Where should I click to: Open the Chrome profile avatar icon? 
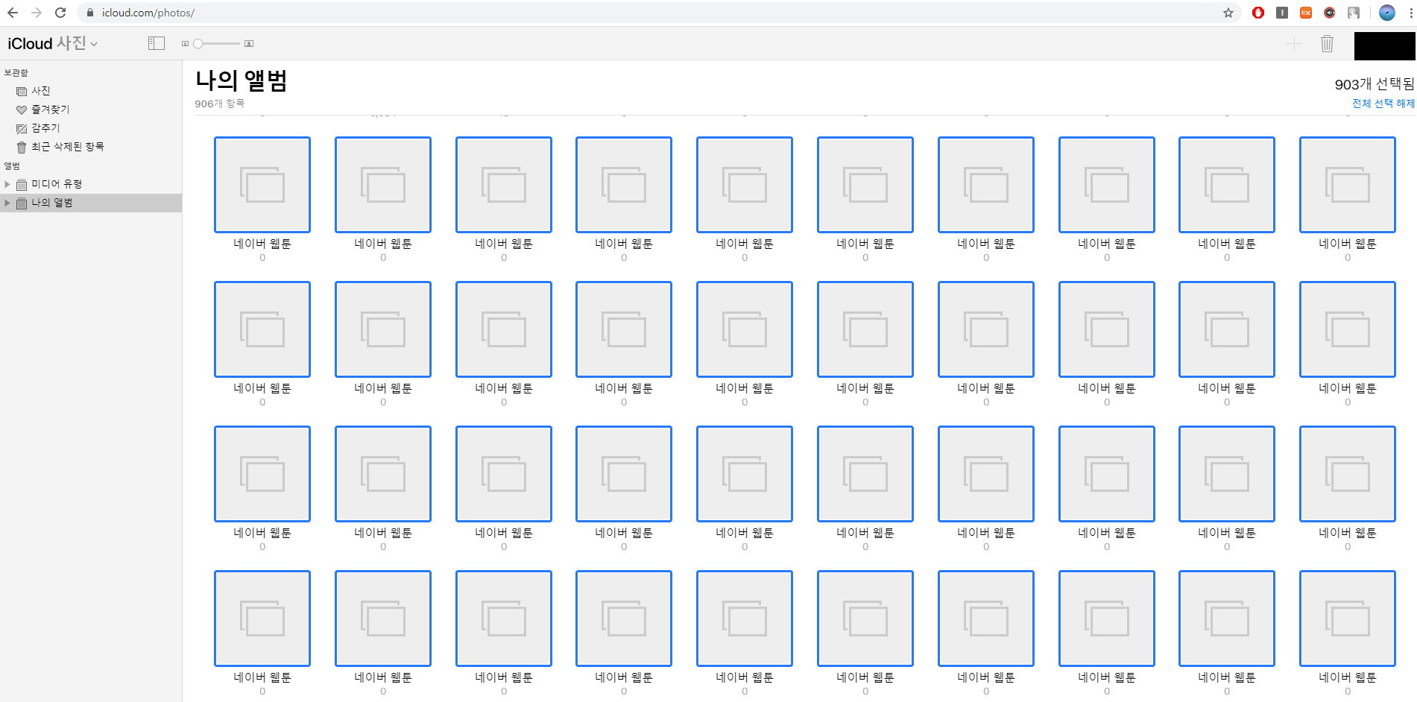[1386, 13]
